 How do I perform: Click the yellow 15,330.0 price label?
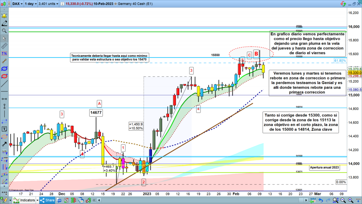coord(354,72)
